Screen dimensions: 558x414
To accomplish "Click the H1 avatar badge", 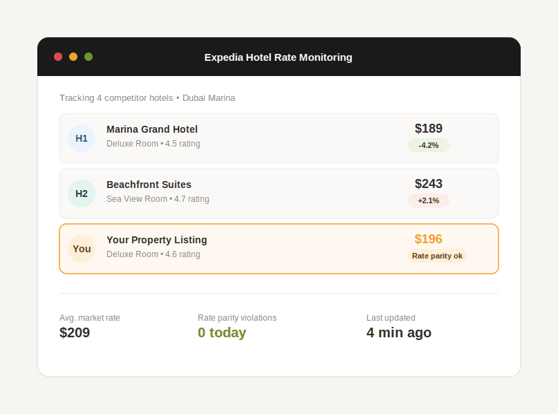I will pyautogui.click(x=82, y=138).
